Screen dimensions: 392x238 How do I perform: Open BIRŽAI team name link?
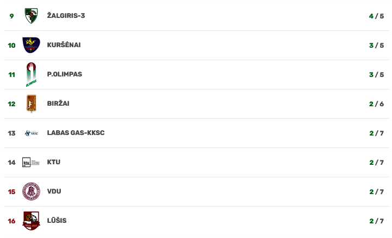tap(58, 103)
